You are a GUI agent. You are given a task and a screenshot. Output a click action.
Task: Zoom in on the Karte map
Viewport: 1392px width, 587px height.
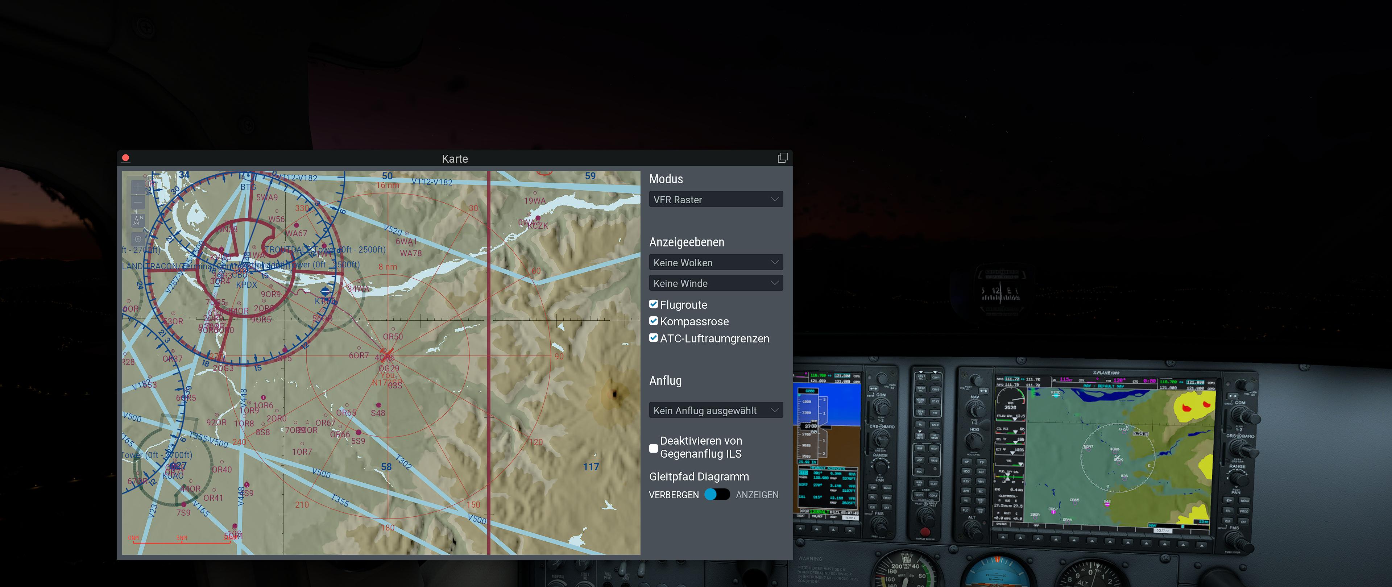click(x=138, y=187)
